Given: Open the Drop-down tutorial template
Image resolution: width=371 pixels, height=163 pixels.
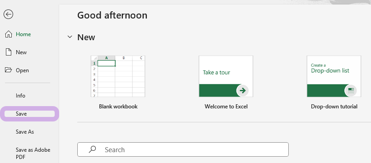Looking at the screenshot, I should coord(334,76).
